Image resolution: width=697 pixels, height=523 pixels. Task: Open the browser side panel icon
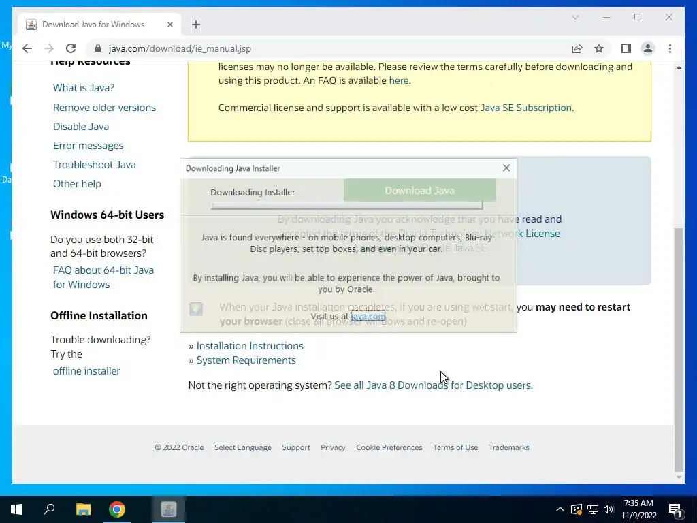626,48
